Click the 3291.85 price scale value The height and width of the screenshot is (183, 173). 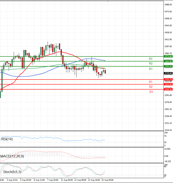[168, 95]
